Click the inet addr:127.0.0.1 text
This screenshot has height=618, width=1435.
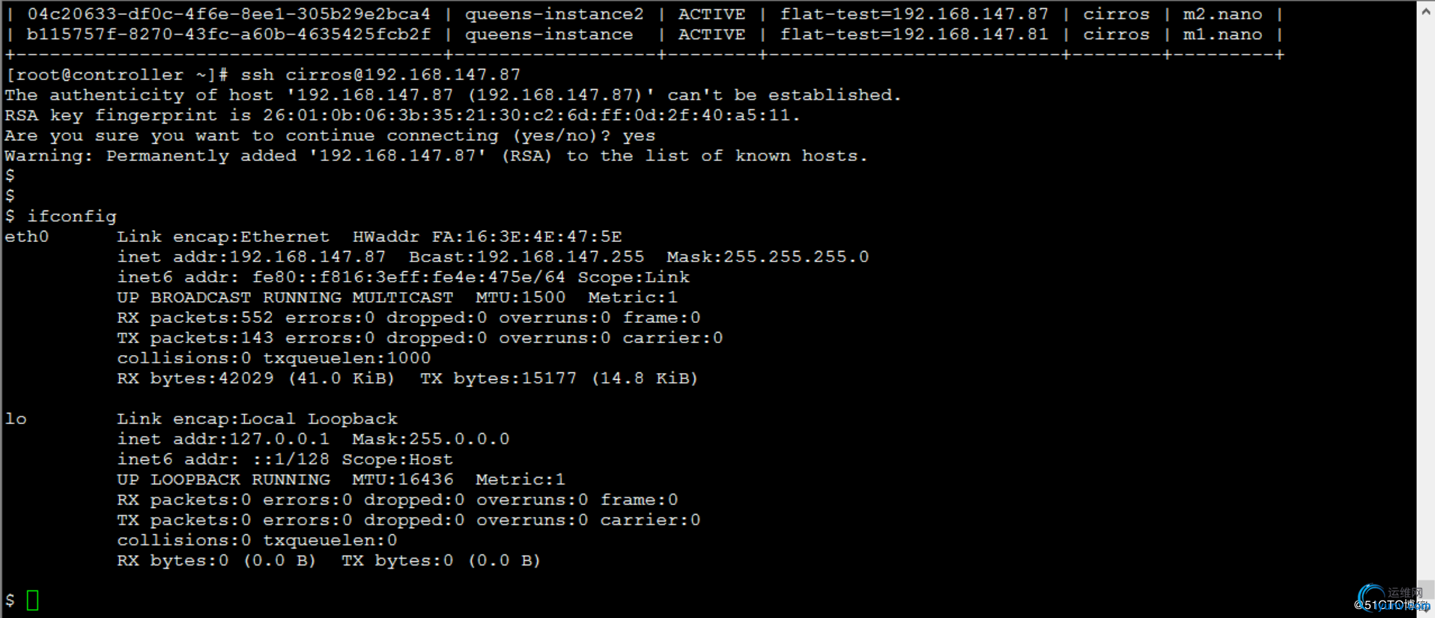point(223,439)
